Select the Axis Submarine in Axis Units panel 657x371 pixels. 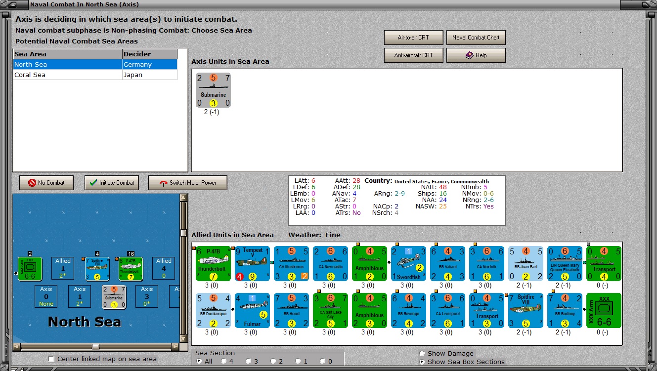pos(213,90)
